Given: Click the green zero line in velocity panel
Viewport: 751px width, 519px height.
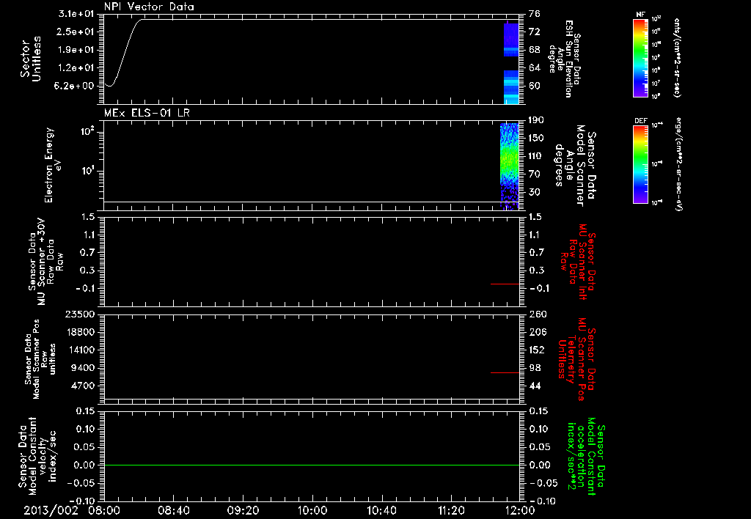Looking at the screenshot, I should pos(312,465).
